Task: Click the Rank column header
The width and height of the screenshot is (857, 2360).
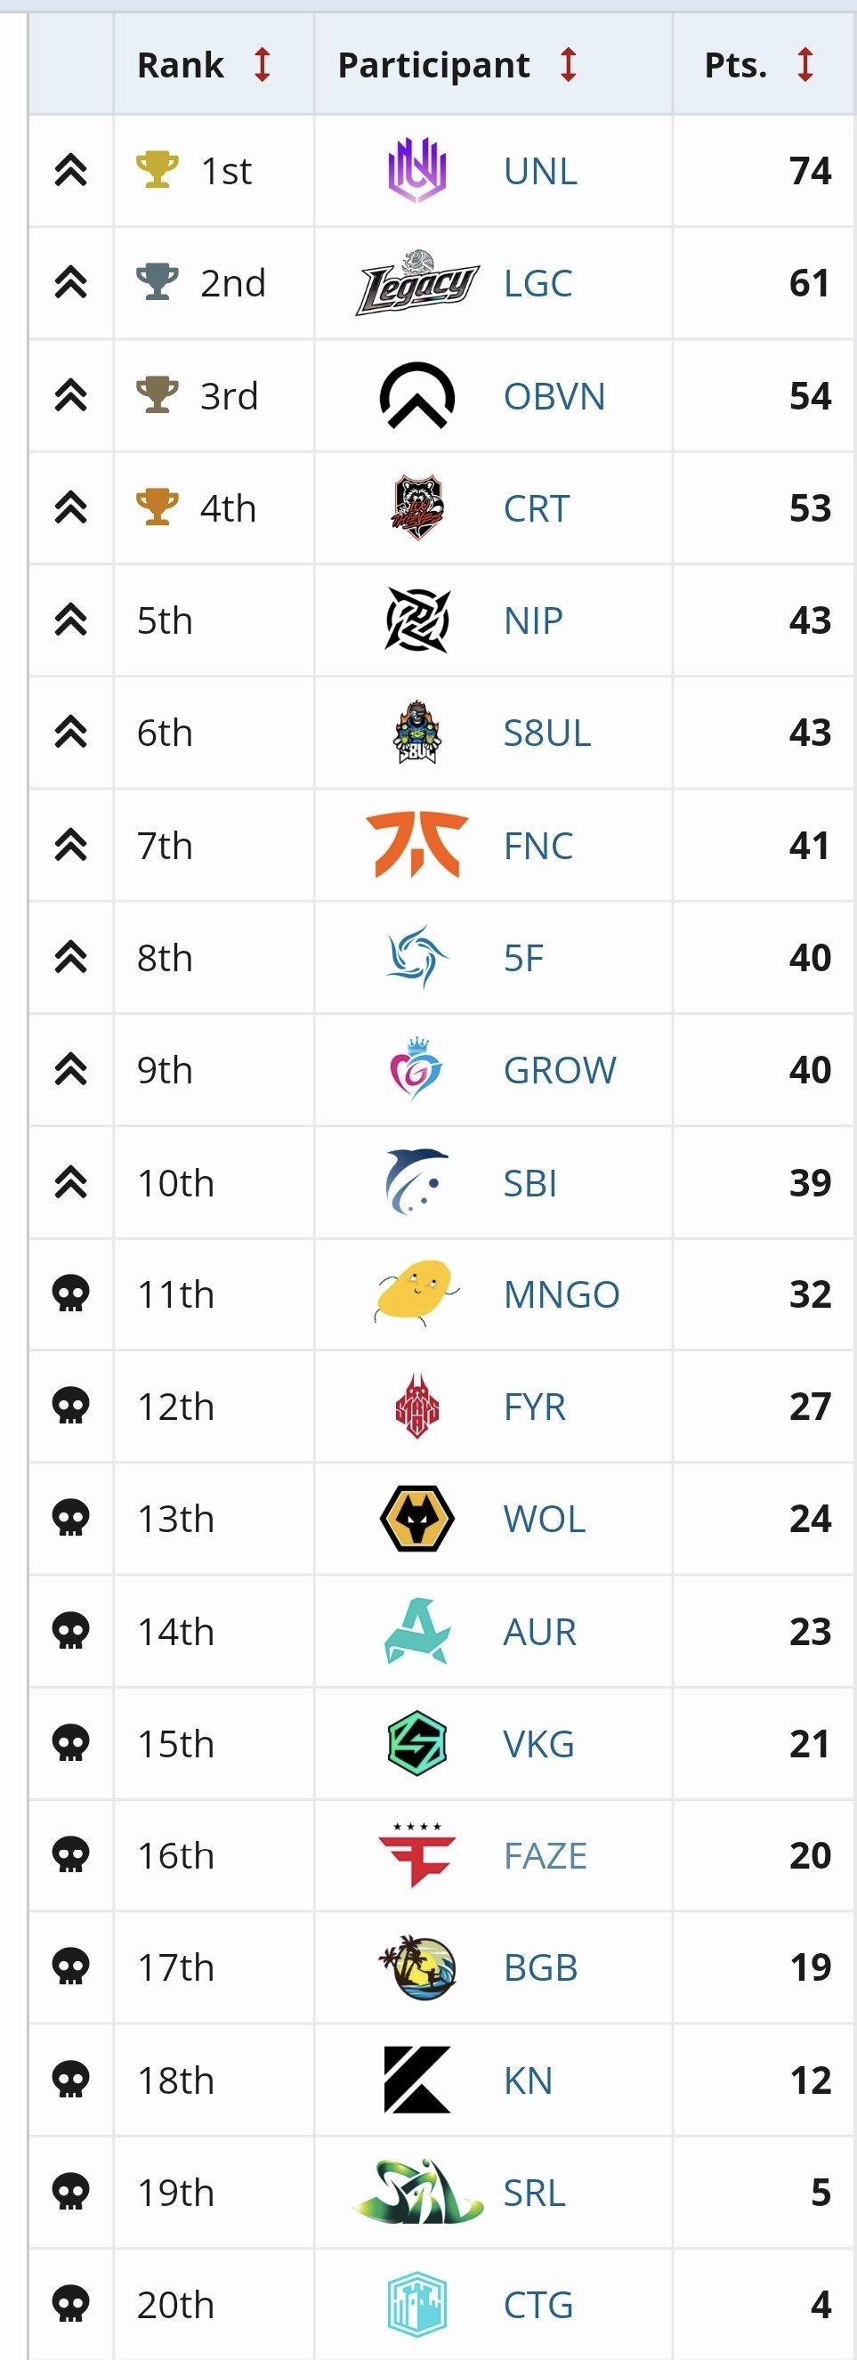Action: pos(181,65)
